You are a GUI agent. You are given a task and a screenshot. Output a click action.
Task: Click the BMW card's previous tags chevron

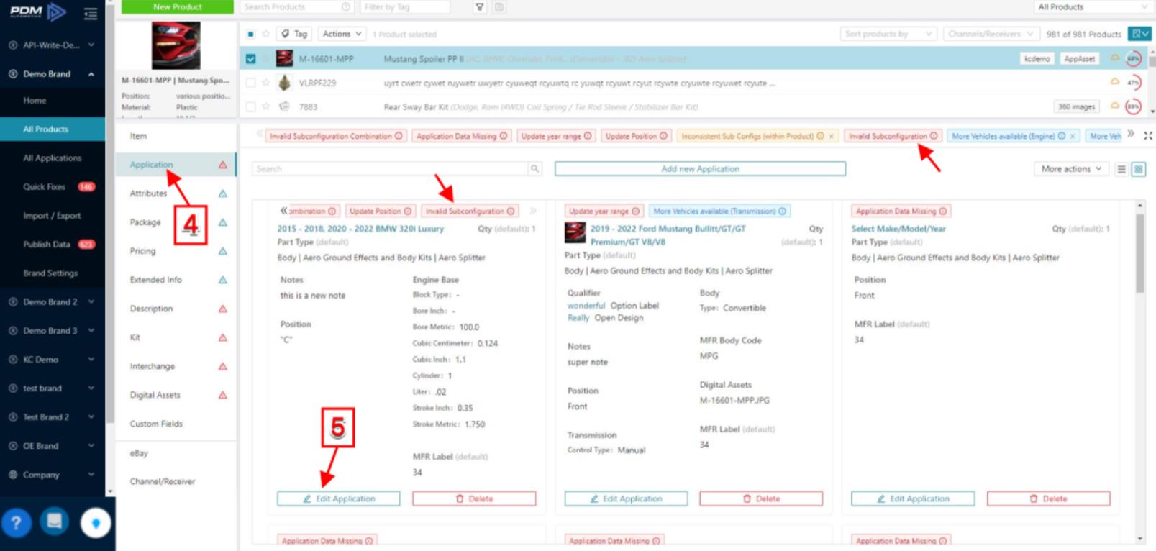(x=283, y=211)
